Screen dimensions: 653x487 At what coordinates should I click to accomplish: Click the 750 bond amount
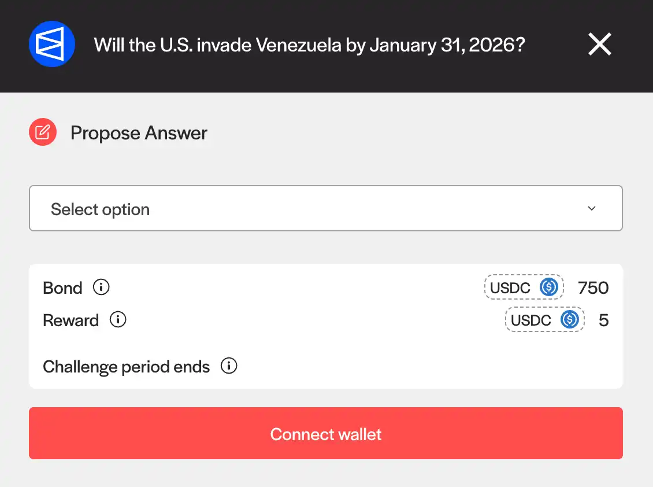(x=593, y=288)
